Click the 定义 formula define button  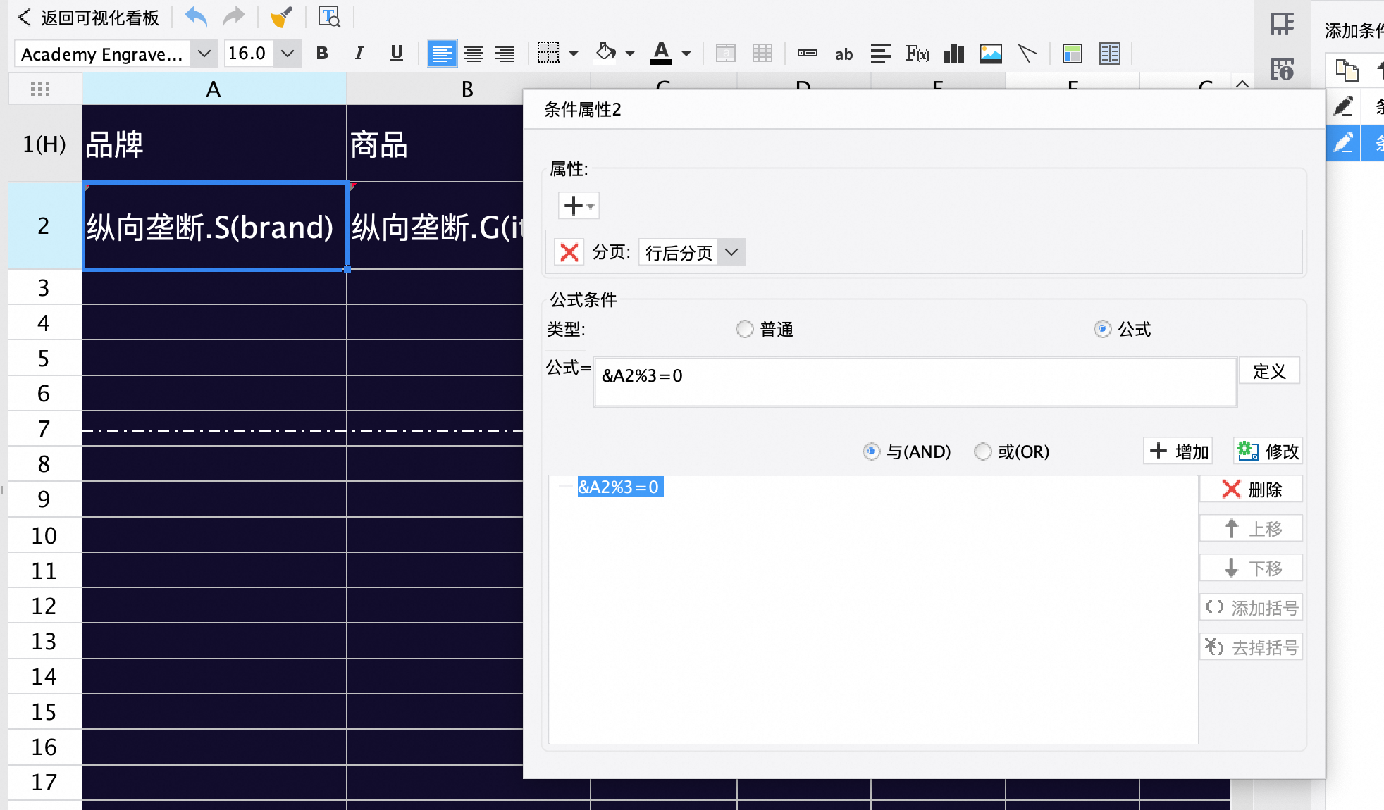click(1269, 371)
